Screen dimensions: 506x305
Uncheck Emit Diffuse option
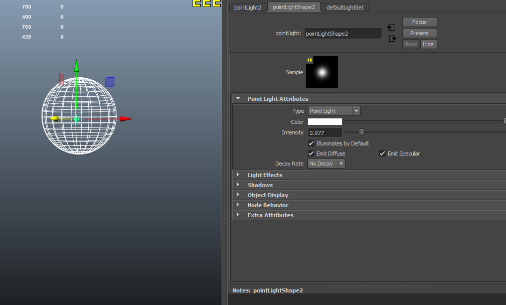[x=311, y=154]
